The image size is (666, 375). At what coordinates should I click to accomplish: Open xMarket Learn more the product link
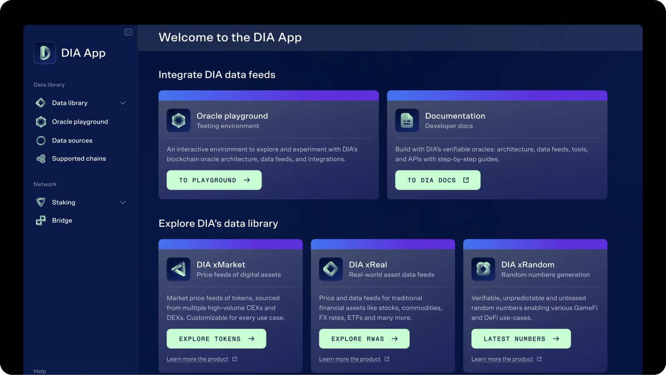click(198, 359)
